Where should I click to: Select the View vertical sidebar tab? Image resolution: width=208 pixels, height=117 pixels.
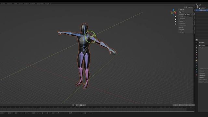point(194,17)
